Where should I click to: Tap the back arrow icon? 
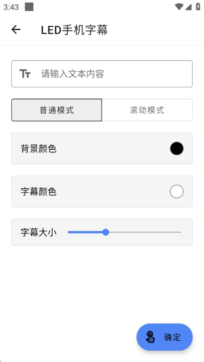tap(16, 29)
